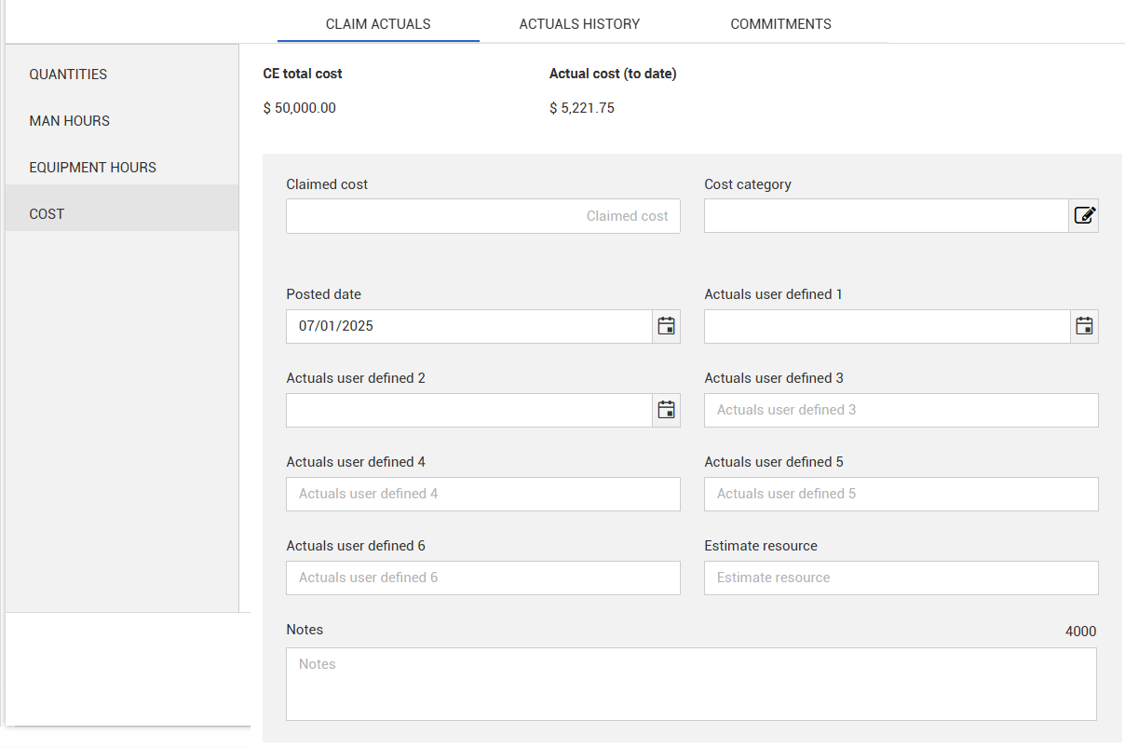
Task: Open calendar for Actuals user defined 2
Action: click(x=666, y=410)
